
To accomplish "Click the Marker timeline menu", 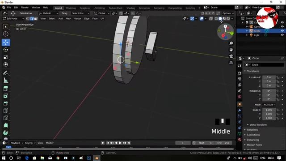I will [x=50, y=143].
